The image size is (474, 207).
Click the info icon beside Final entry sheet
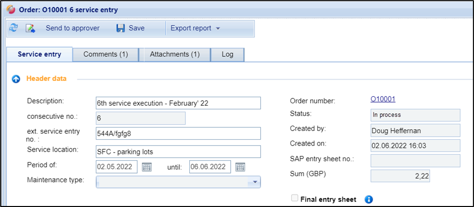[x=369, y=200]
